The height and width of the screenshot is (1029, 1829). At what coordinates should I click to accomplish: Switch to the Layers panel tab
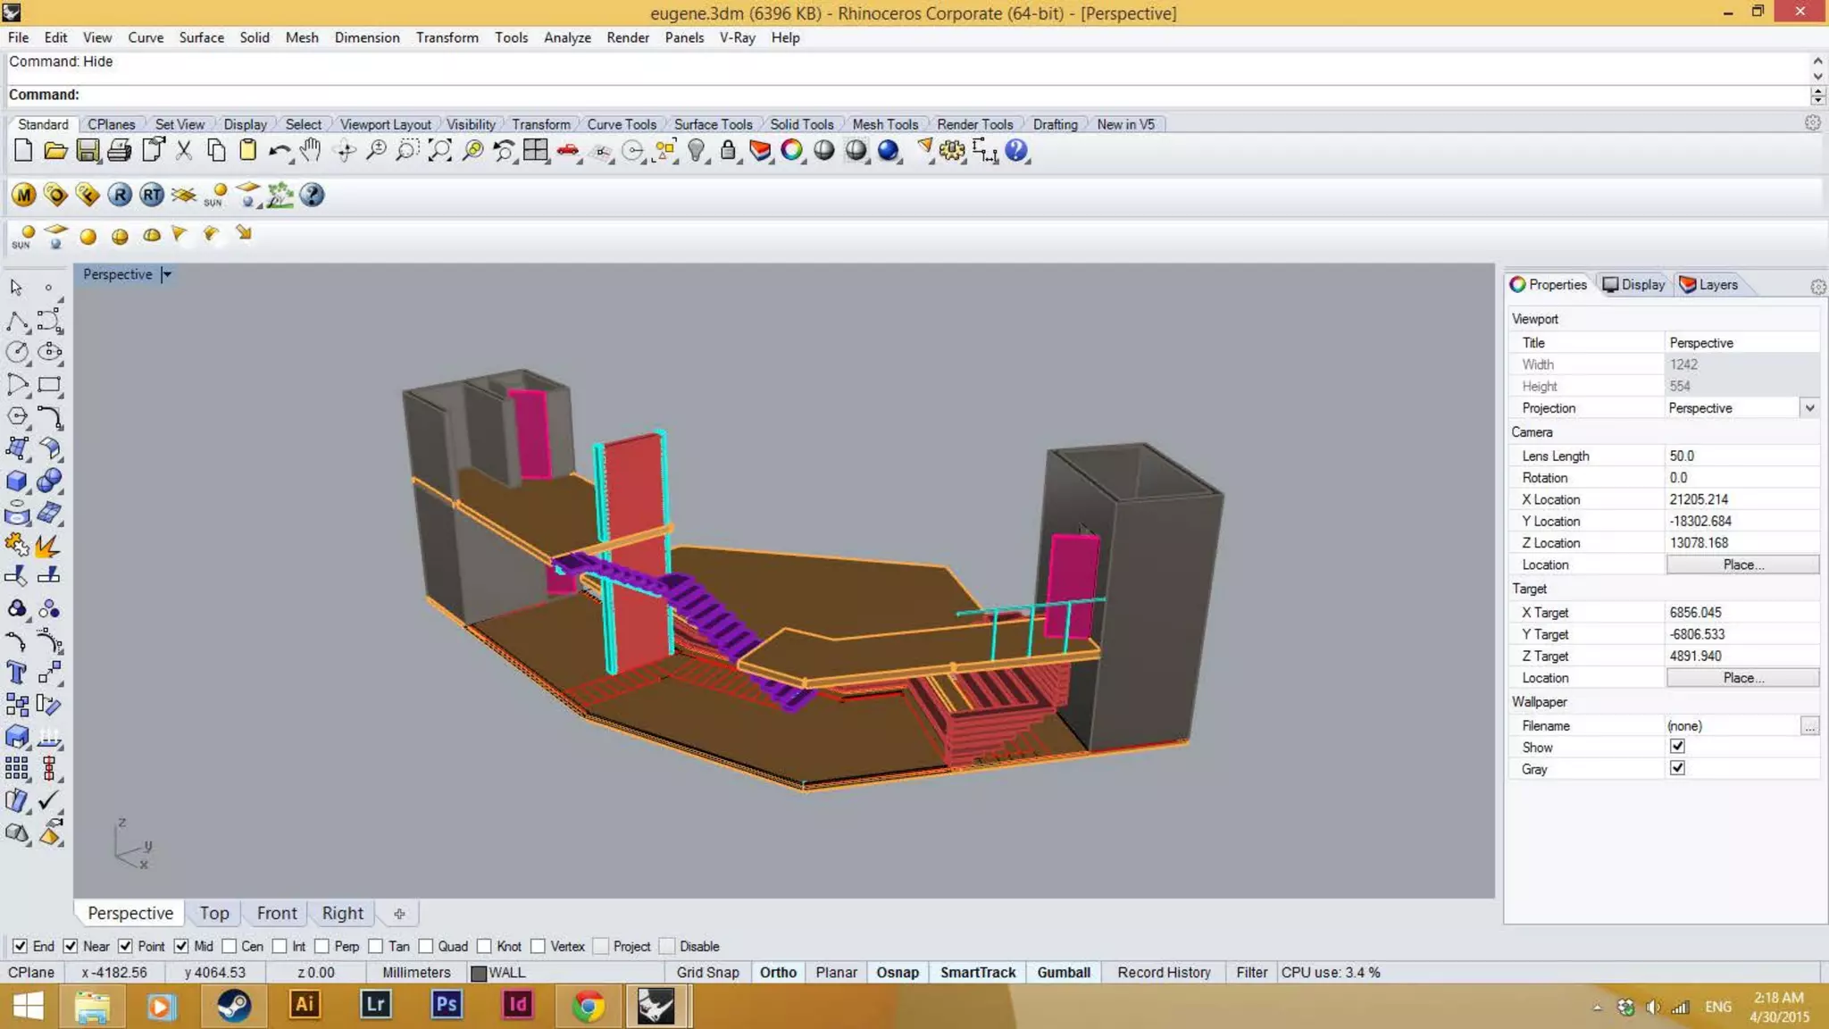1708,284
